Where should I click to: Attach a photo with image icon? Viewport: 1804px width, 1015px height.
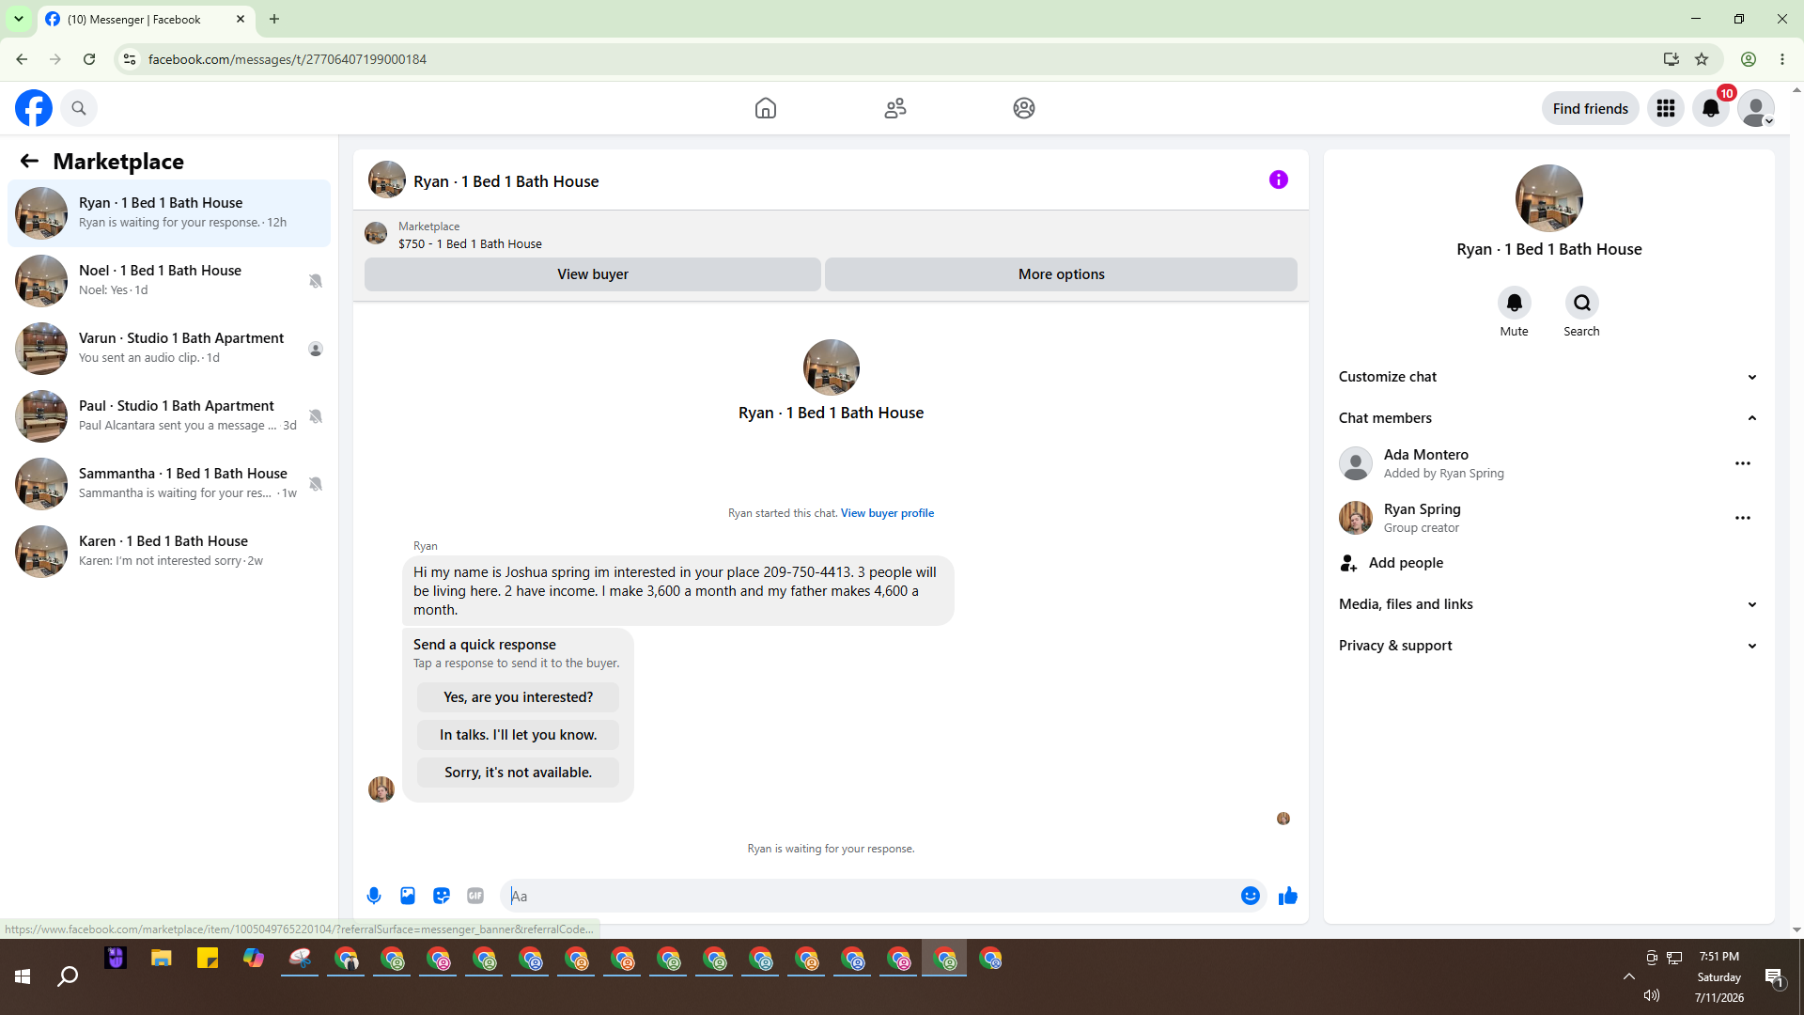(408, 896)
